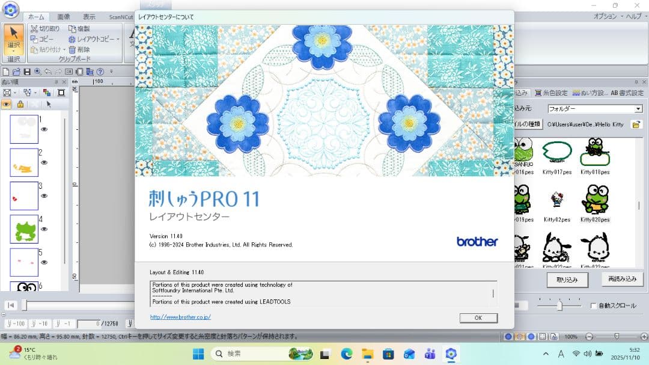Toggle eye visibility for sewing order item 3

pos(44,196)
